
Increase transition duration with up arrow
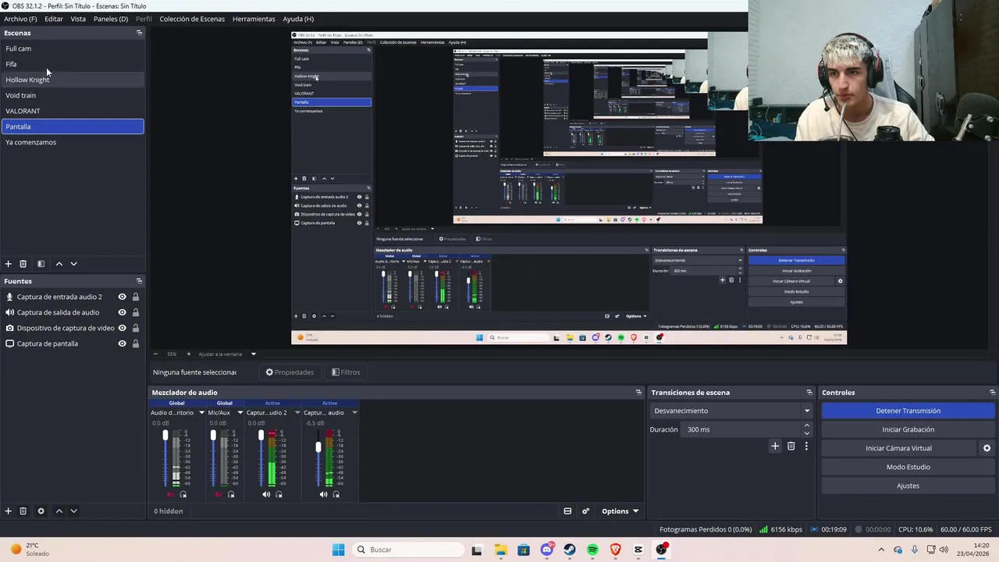(x=807, y=425)
